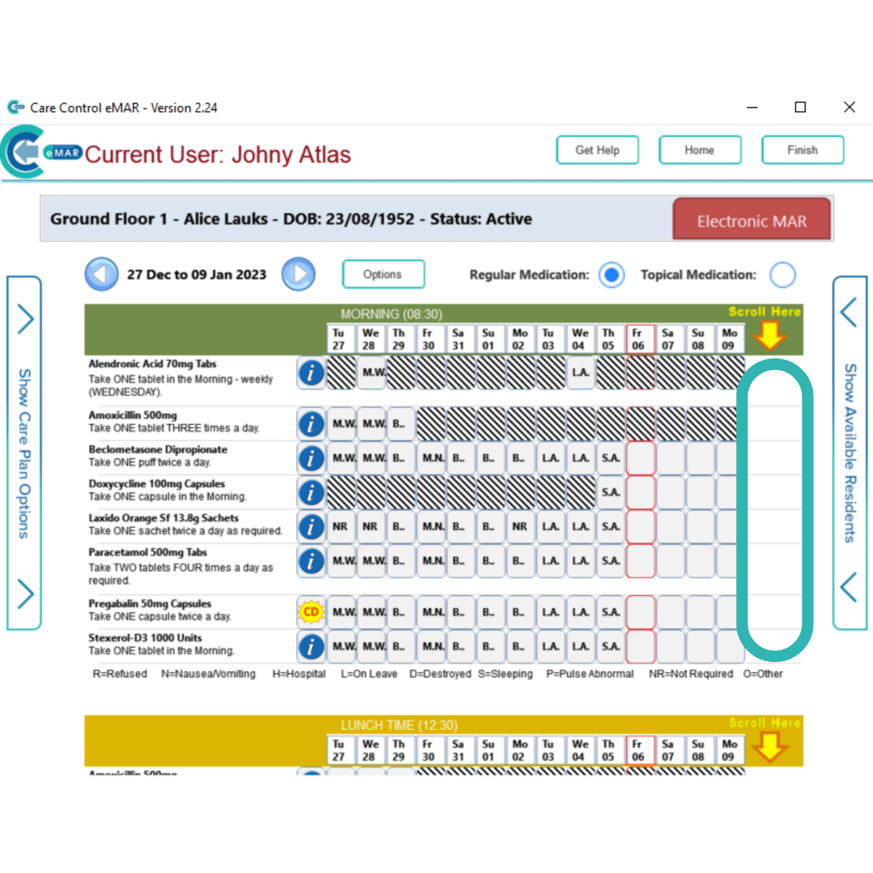Open info for Doxycycline 100mg Capsules
The height and width of the screenshot is (873, 873).
(311, 492)
